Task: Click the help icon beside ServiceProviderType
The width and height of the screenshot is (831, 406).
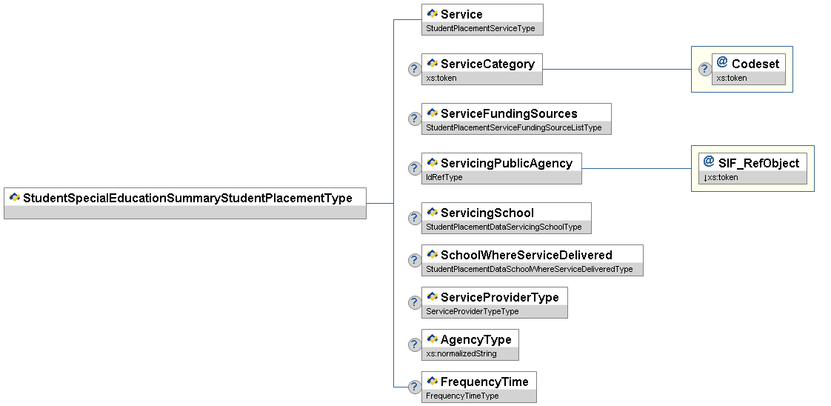Action: click(x=415, y=303)
